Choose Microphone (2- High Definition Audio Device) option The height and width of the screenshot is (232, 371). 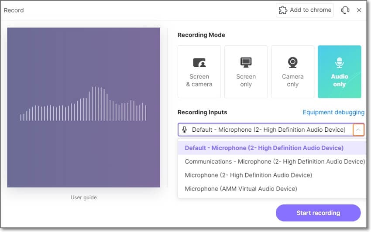(x=271, y=175)
